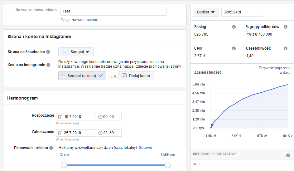Click the start time field 00:00
This screenshot has height=171, width=294.
click(109, 117)
